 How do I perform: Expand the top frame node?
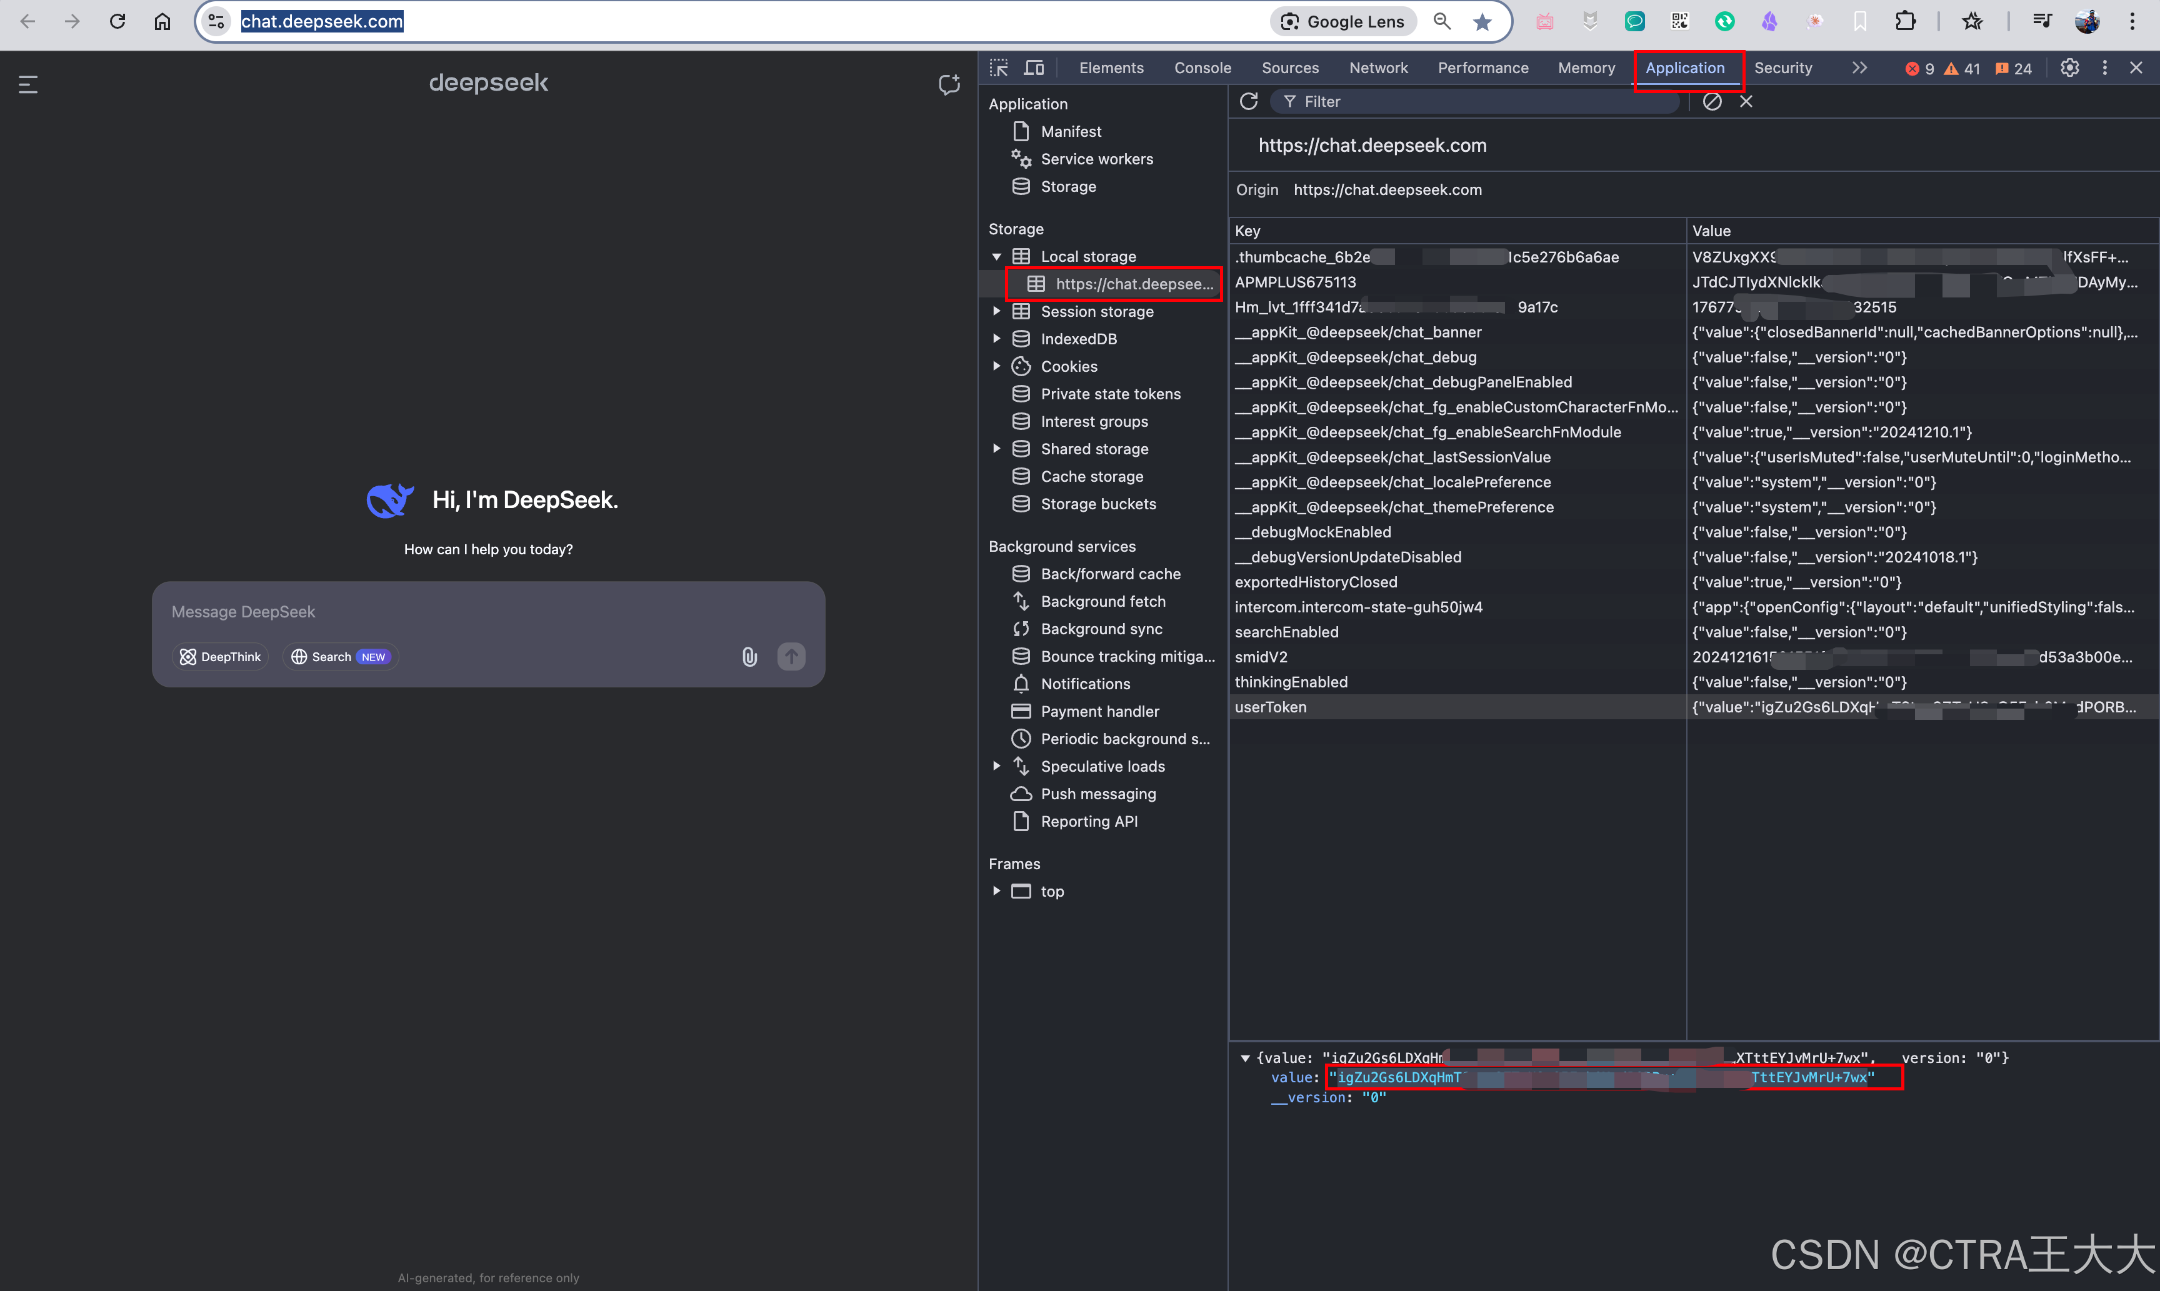[x=997, y=891]
